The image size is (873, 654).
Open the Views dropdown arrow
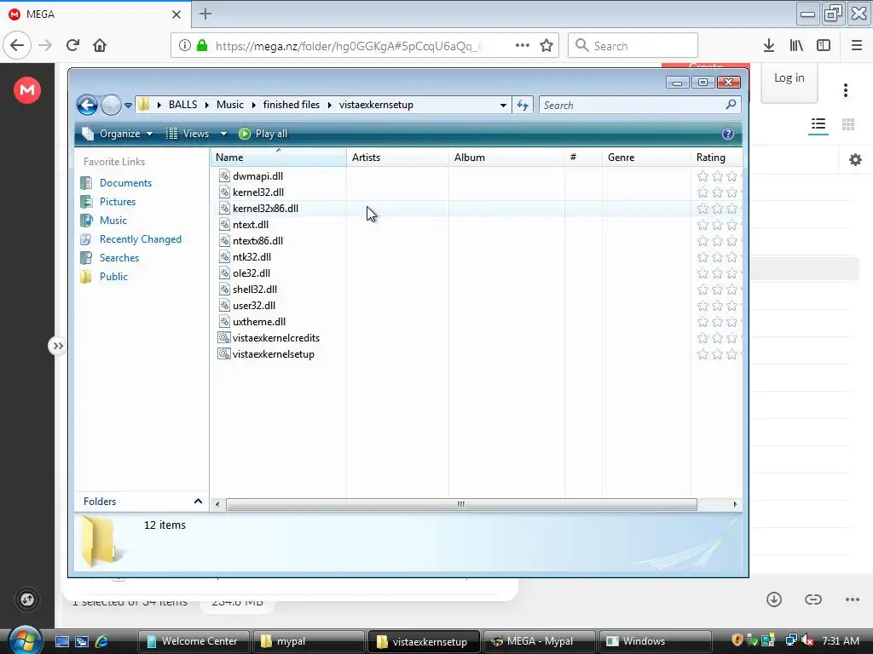click(223, 134)
